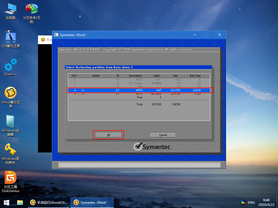This screenshot has height=208, width=278.
Task: Click the Part column header
Action: (x=74, y=76)
